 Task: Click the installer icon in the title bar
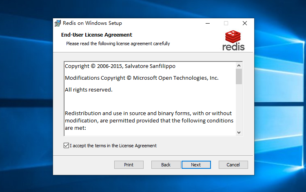58,23
